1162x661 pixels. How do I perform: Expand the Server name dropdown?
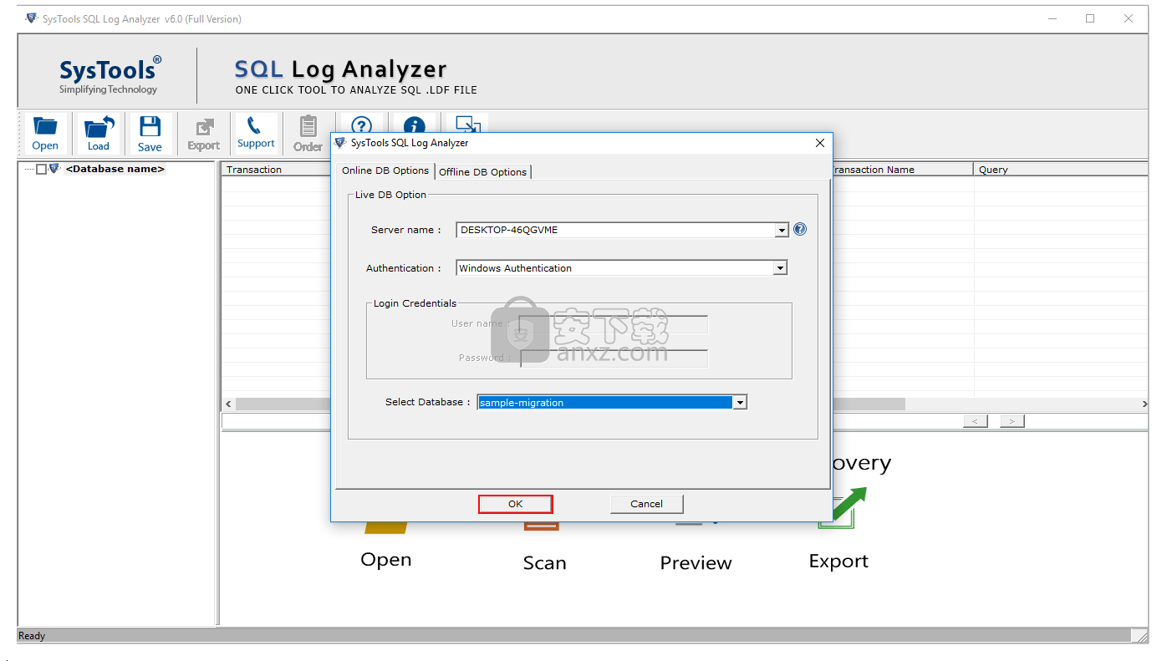click(782, 230)
